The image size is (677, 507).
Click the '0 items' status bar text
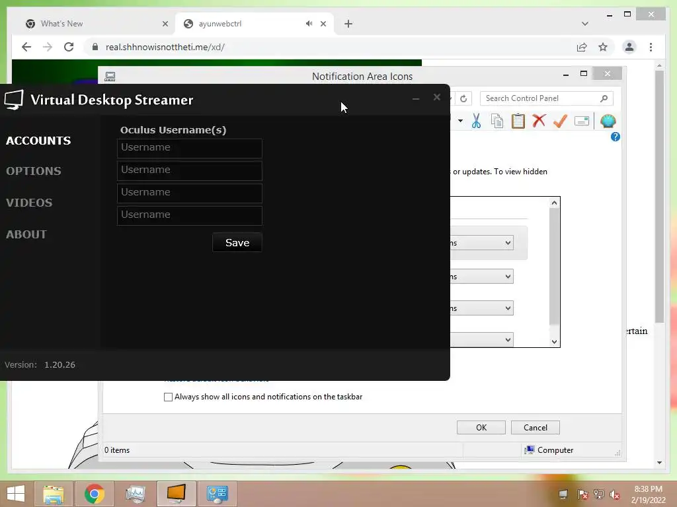tap(117, 450)
